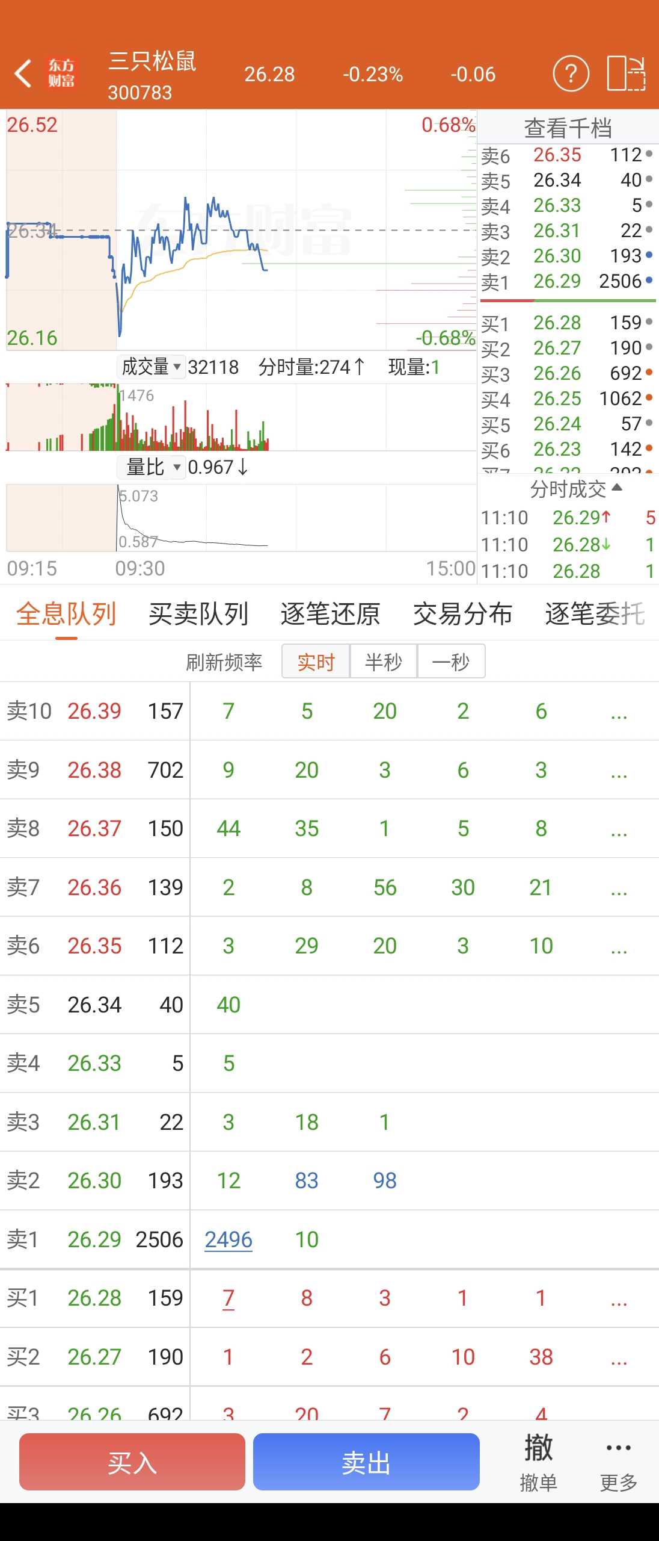659x1541 pixels.
Task: Tap the red 买入 button
Action: click(x=132, y=1462)
